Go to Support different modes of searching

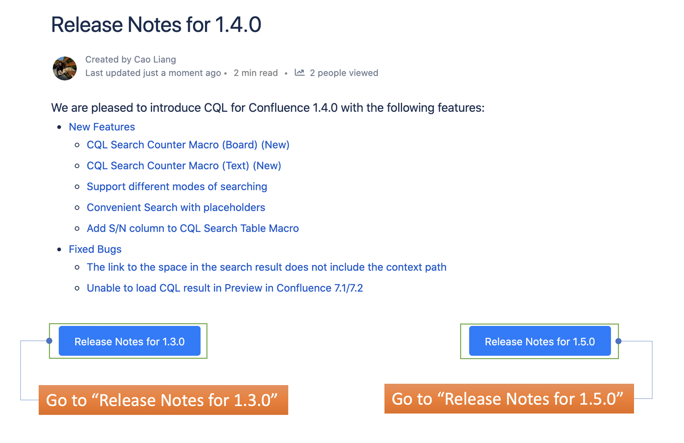[177, 187]
